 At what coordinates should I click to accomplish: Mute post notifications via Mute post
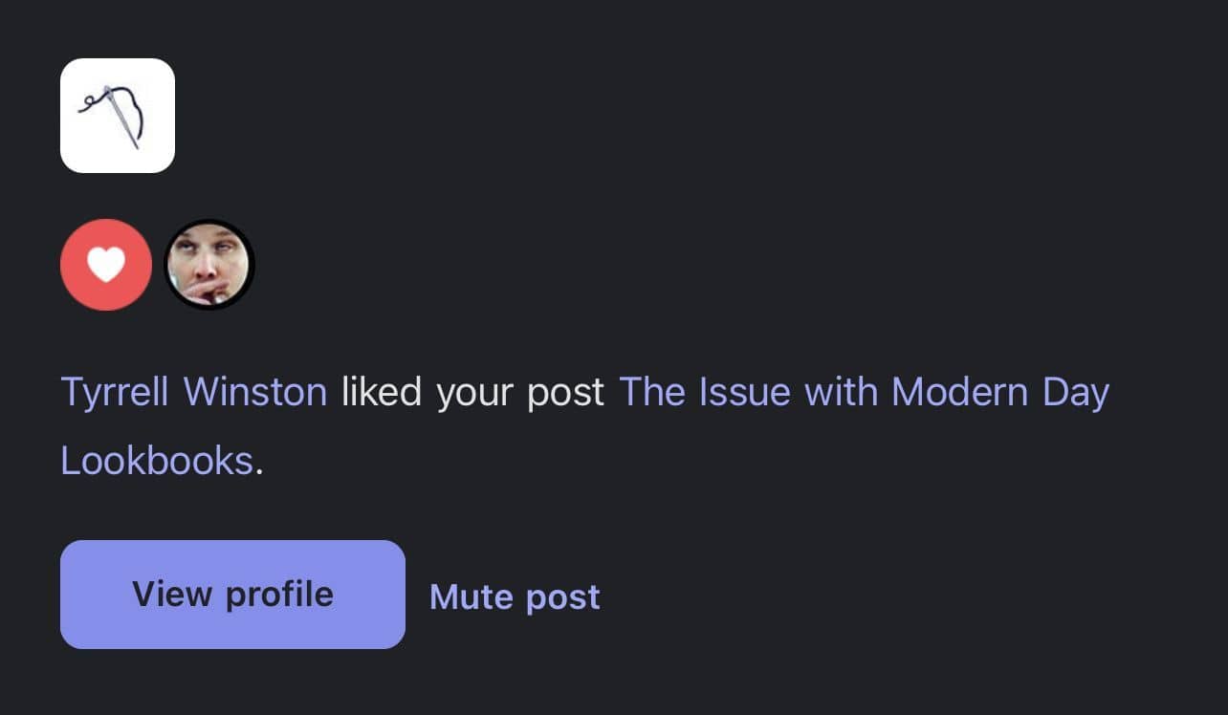(x=515, y=596)
